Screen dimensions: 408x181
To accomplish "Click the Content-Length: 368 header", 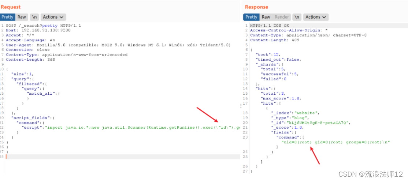I will (x=30, y=60).
